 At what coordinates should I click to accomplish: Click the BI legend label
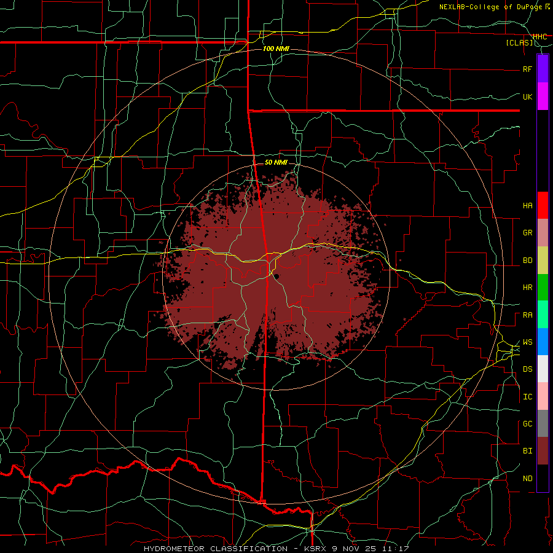[528, 451]
